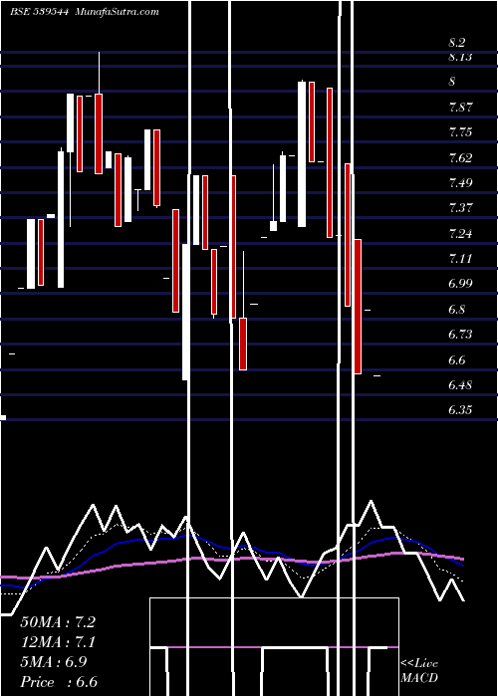
Task: Click the Price : 6.6 readout
Action: pos(59,682)
